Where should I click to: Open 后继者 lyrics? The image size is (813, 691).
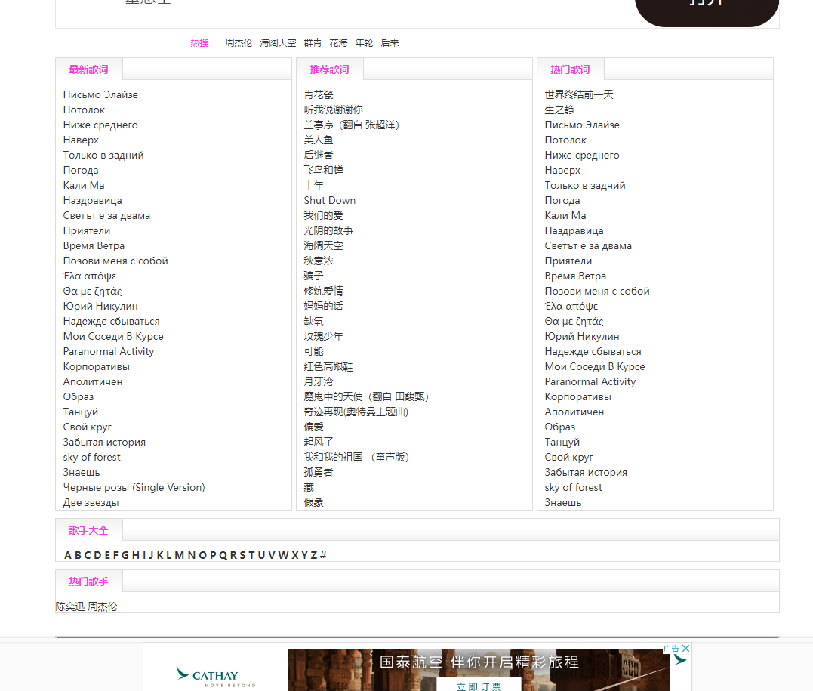pyautogui.click(x=319, y=155)
